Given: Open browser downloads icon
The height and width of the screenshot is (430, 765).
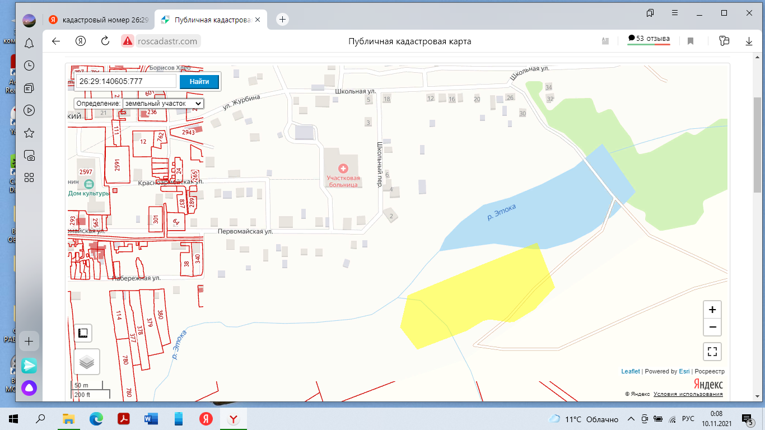Looking at the screenshot, I should click(749, 41).
